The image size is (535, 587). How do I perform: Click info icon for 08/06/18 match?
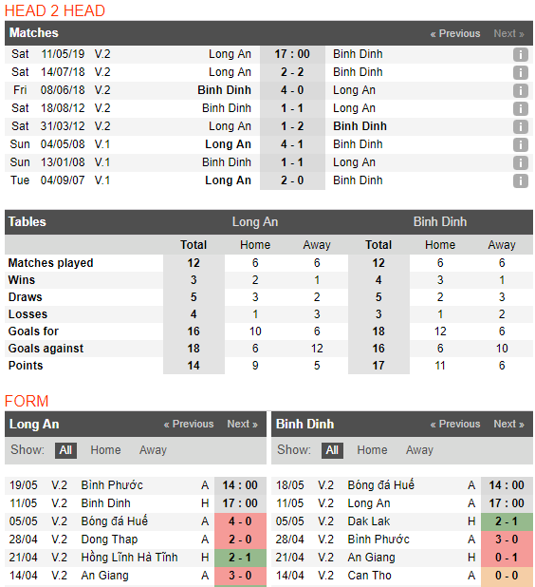[x=520, y=90]
